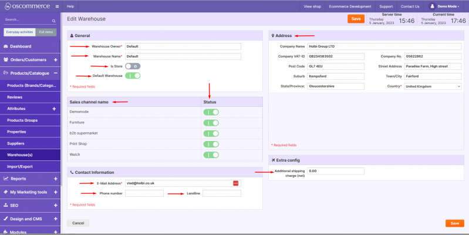This screenshot has height=235, width=469.
Task: Open Suppliers in the sidebar menu
Action: click(x=16, y=143)
